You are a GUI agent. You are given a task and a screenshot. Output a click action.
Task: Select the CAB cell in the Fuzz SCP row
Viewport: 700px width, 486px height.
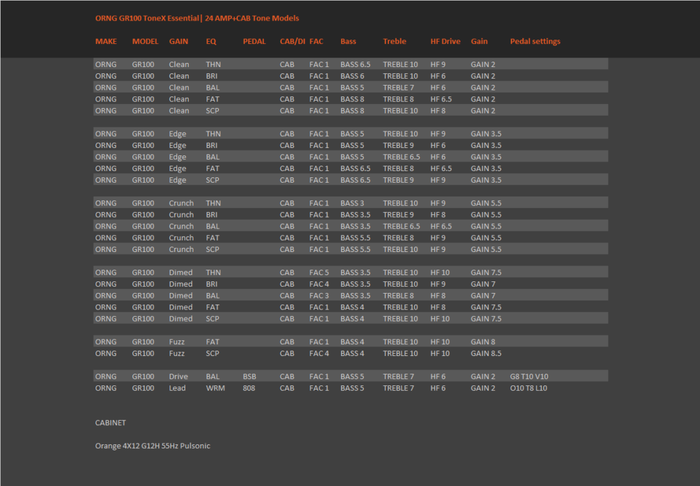(287, 354)
